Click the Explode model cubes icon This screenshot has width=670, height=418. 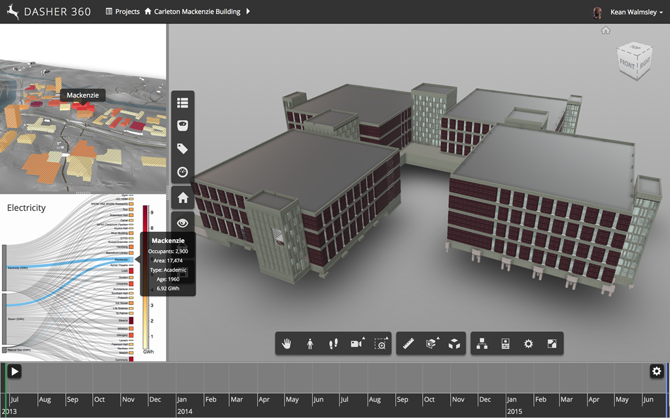pyautogui.click(x=453, y=344)
